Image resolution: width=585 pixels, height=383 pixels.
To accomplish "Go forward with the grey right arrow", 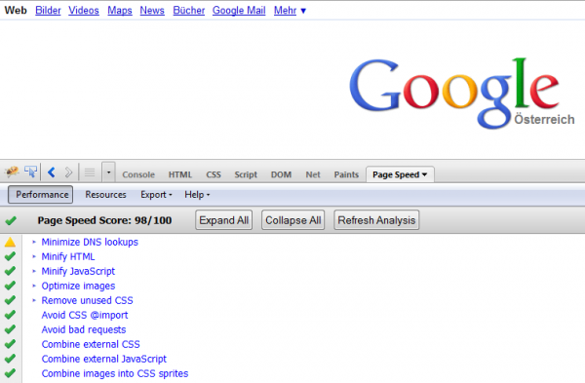I will point(68,172).
